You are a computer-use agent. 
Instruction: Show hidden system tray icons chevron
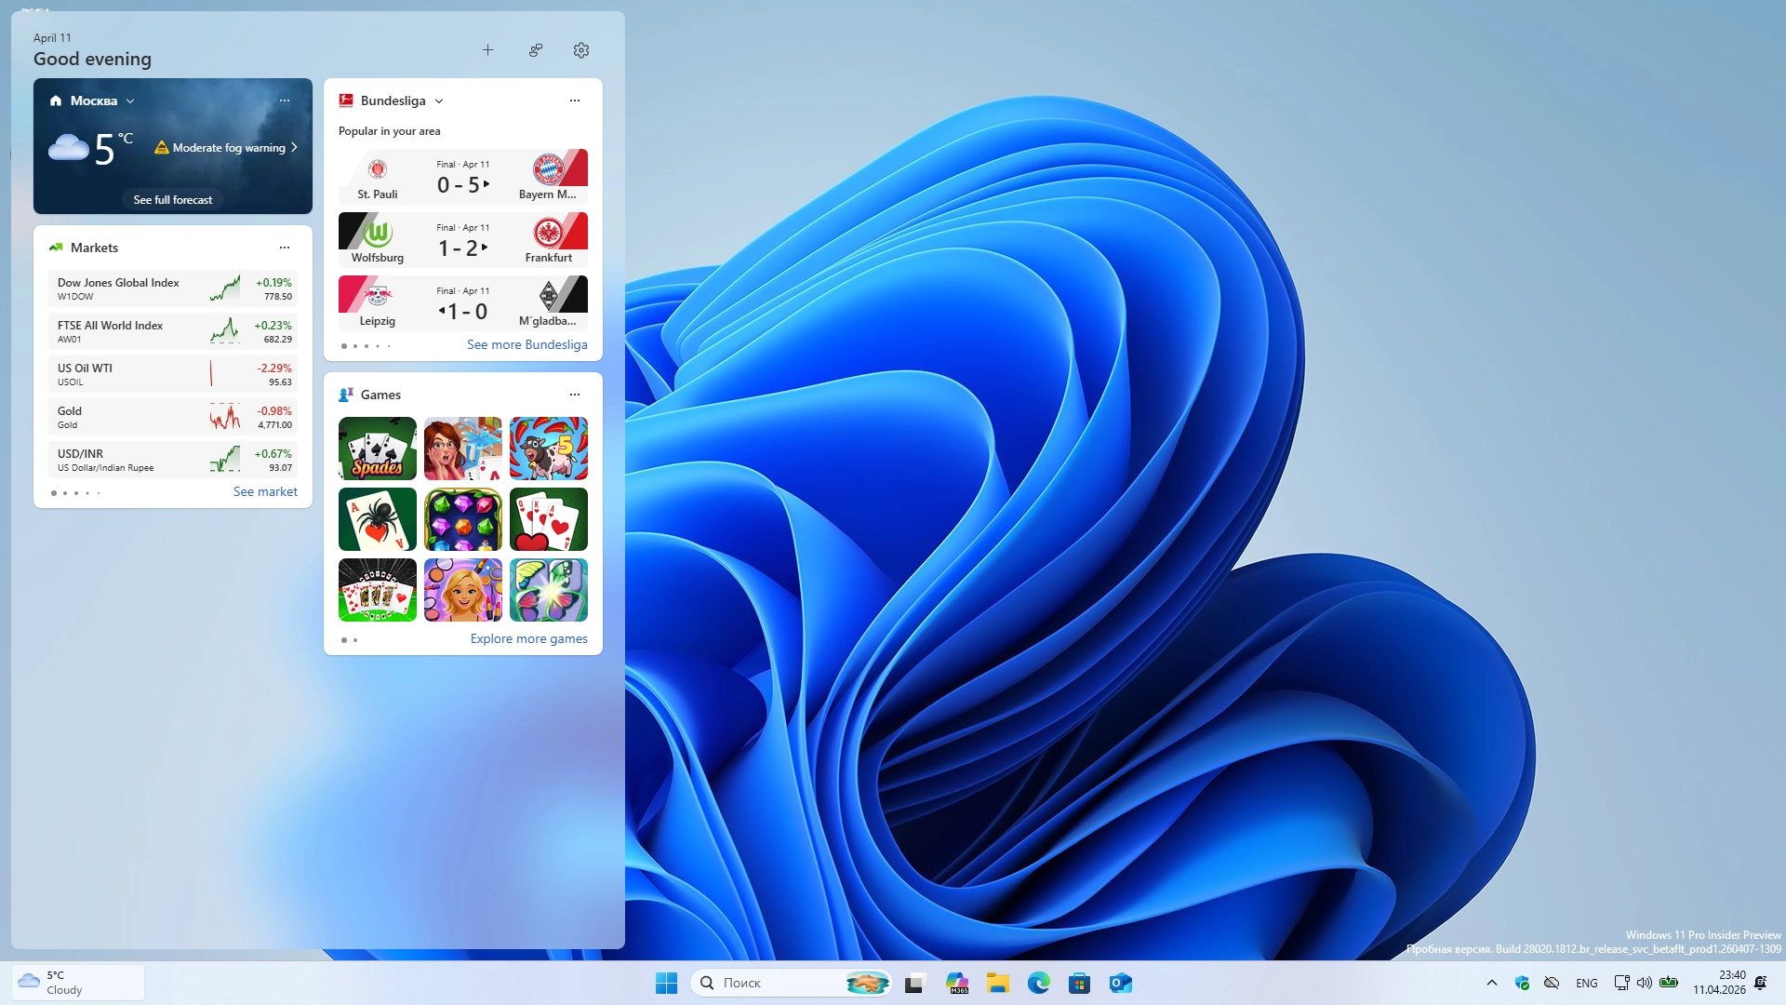pyautogui.click(x=1492, y=983)
